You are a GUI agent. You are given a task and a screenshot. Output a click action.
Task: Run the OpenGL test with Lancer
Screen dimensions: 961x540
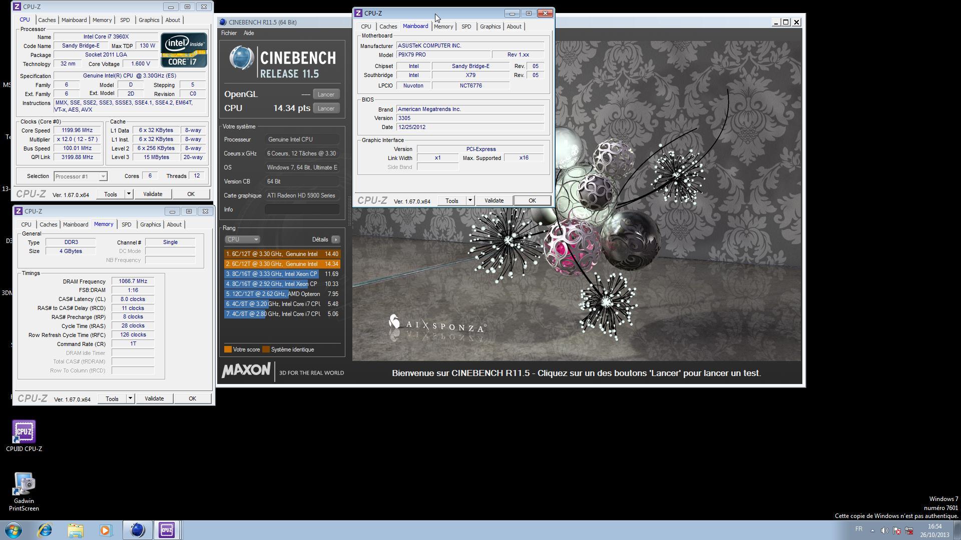click(326, 94)
